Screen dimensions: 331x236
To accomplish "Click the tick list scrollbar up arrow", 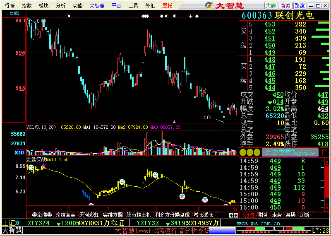I will click(327, 161).
